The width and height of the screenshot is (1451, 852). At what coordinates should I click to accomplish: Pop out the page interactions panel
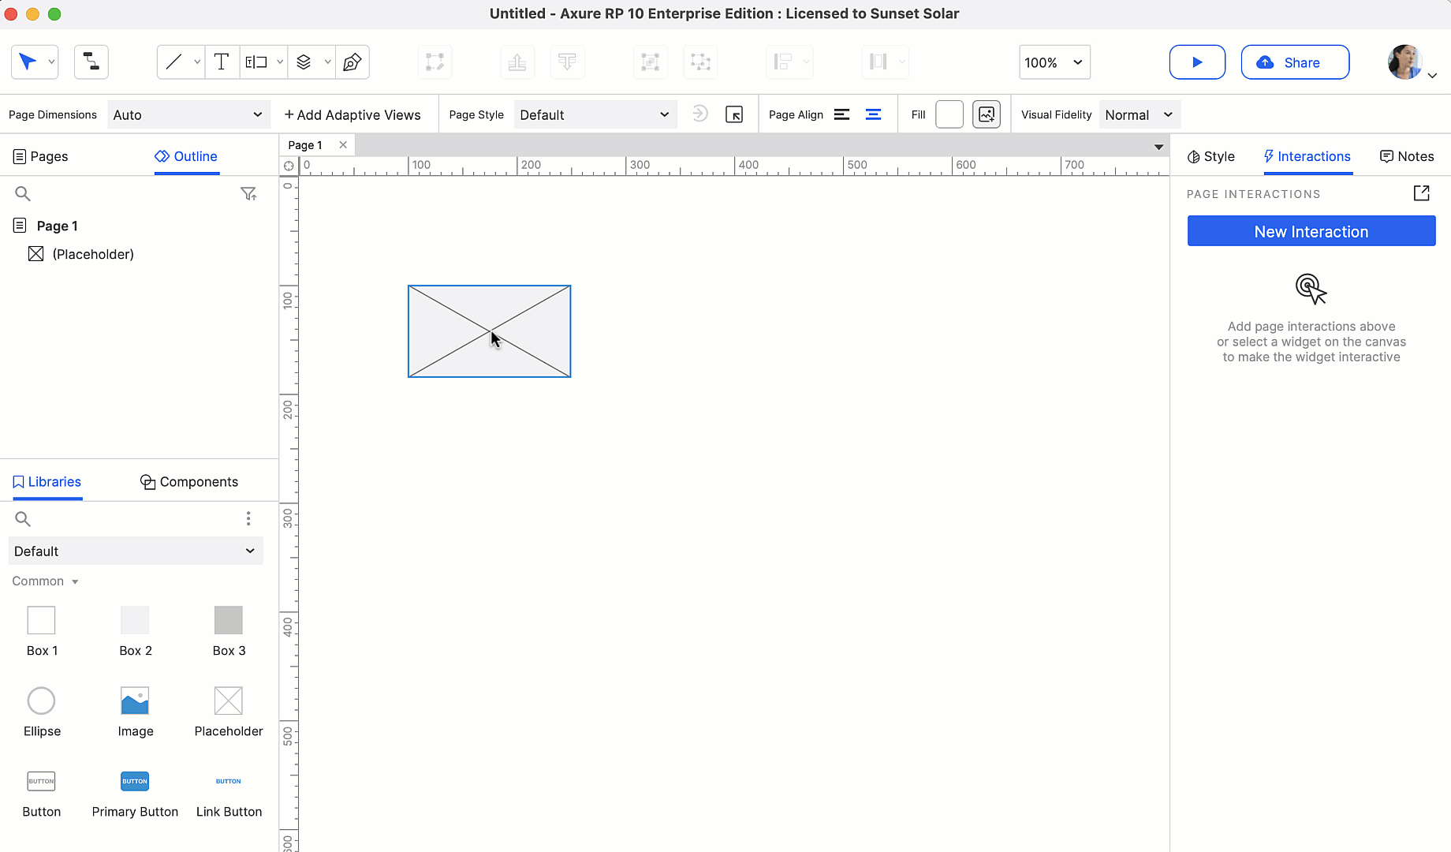1421,193
